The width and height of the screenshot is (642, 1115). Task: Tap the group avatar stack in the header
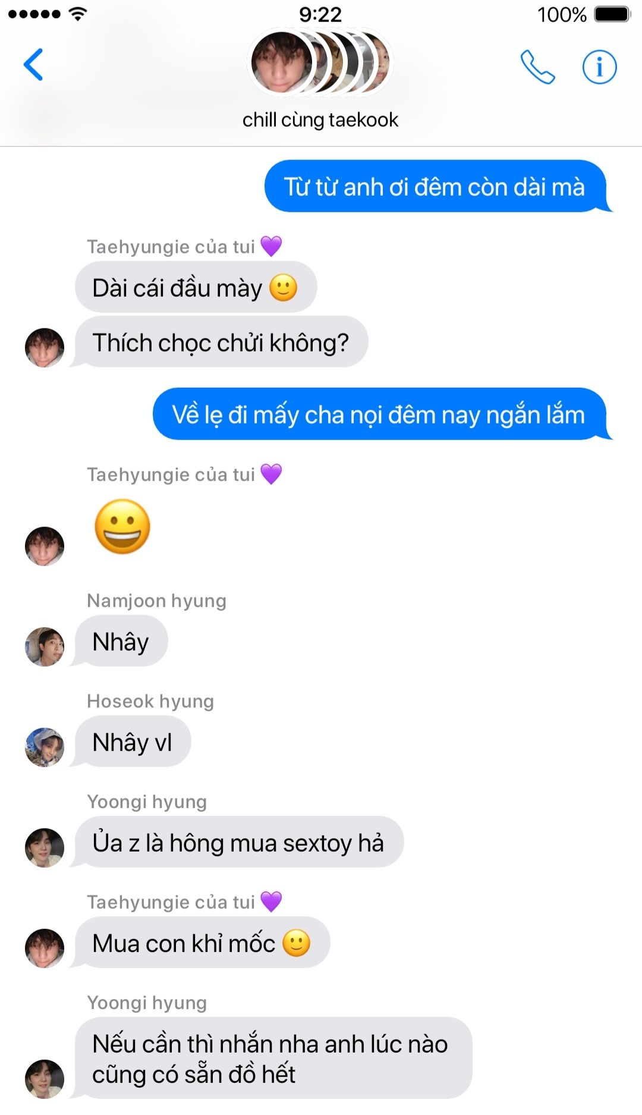(320, 62)
